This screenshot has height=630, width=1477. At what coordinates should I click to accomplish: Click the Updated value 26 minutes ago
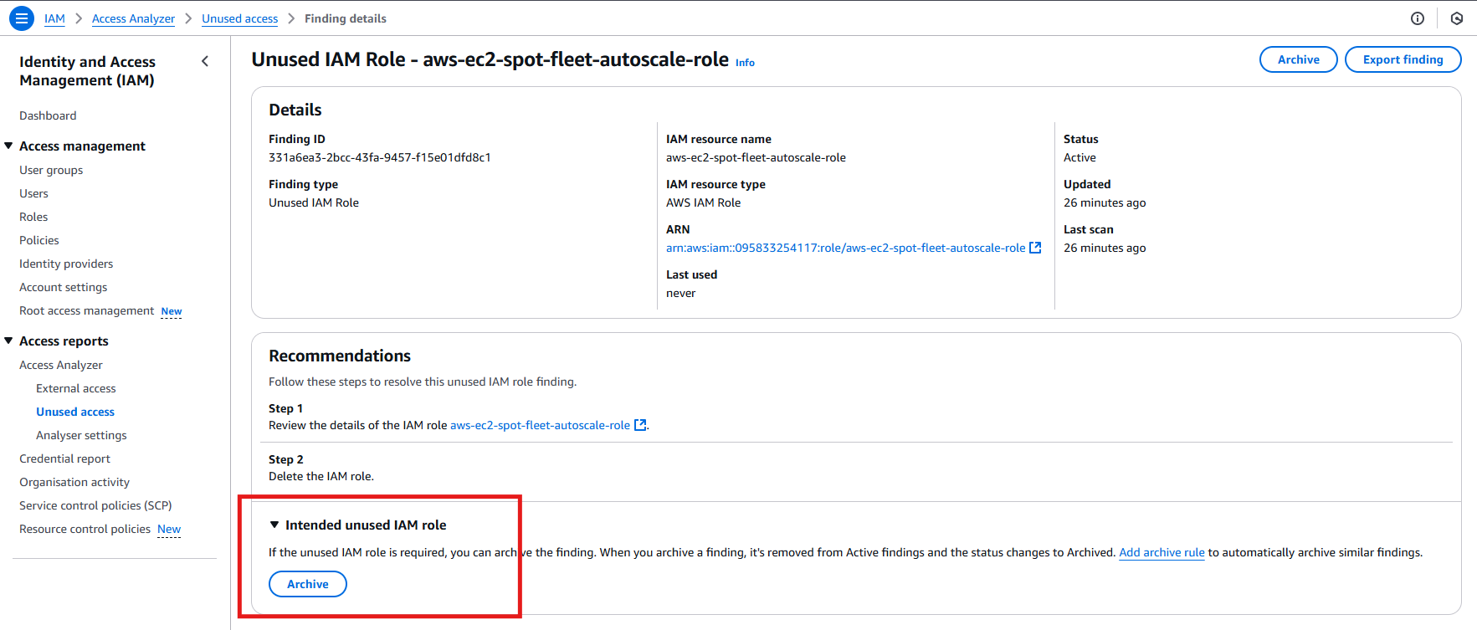point(1105,202)
